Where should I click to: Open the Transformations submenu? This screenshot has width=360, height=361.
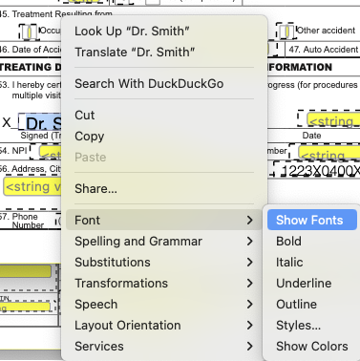[x=164, y=283]
